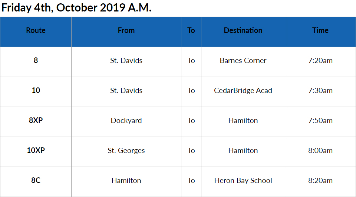Click the Dockyard origin cell
Image resolution: width=356 pixels, height=197 pixels.
click(126, 120)
